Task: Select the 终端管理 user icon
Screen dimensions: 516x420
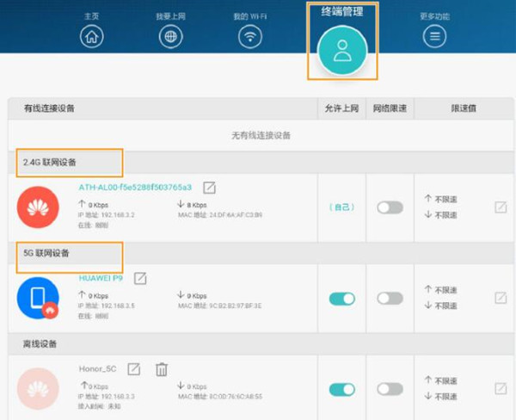Action: tap(342, 51)
